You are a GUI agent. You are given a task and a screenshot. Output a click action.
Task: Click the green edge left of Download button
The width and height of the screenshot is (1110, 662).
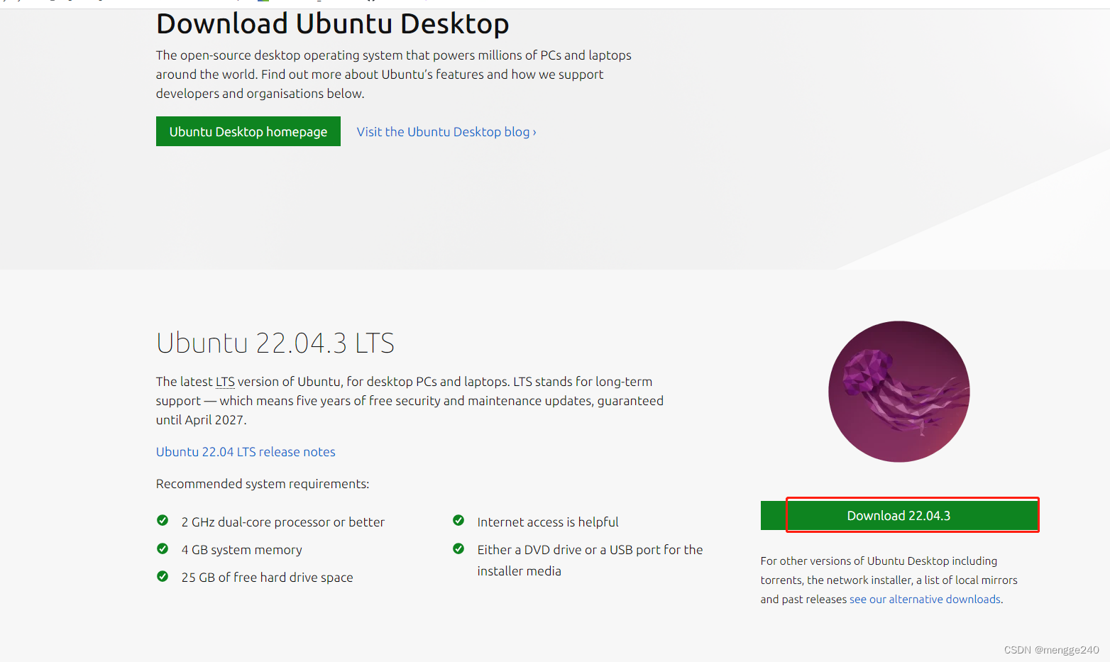(773, 515)
